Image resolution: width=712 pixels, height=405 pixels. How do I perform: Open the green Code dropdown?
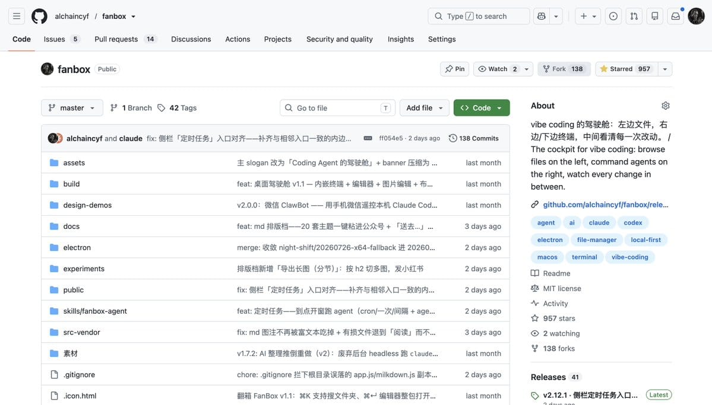click(x=482, y=108)
